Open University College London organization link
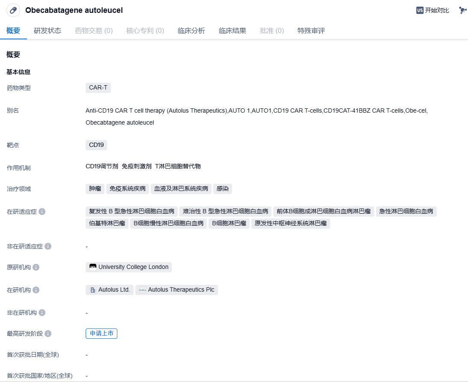 pos(129,267)
